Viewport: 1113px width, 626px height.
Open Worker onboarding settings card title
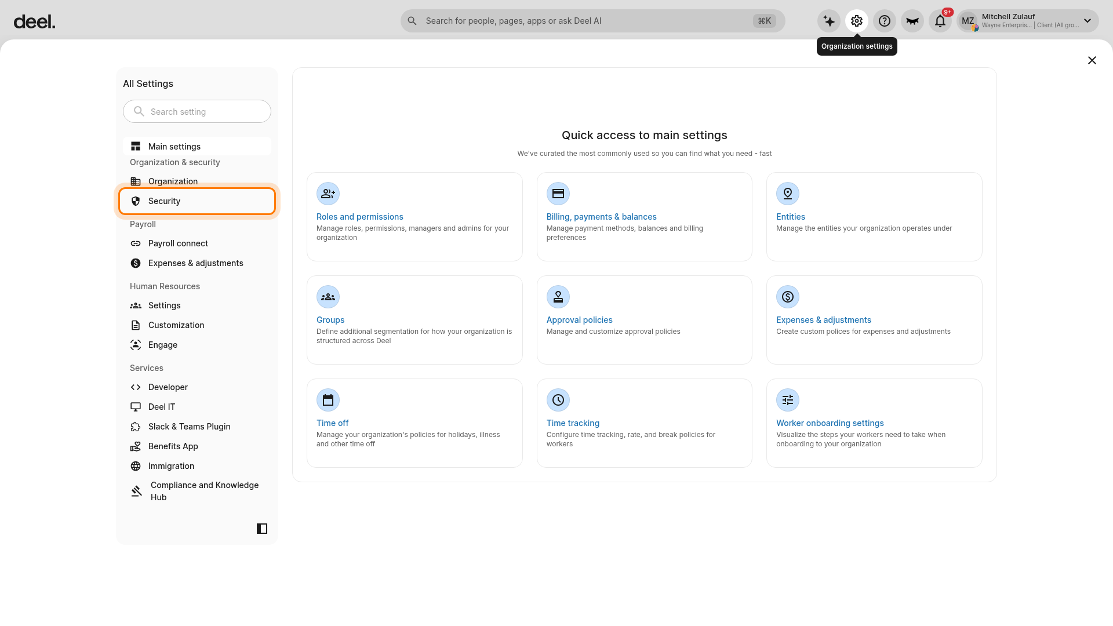[830, 423]
